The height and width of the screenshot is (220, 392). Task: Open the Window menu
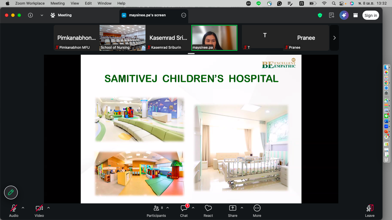coord(104,3)
